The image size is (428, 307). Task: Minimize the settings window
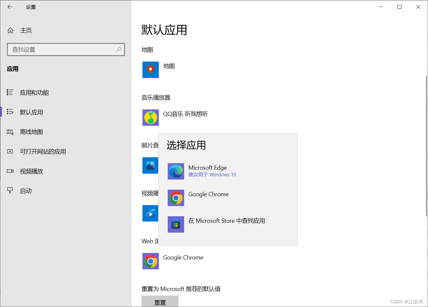click(x=381, y=7)
